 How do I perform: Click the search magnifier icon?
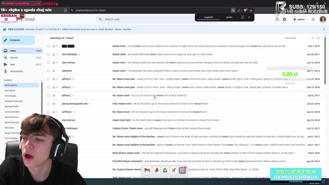[x=100, y=19]
